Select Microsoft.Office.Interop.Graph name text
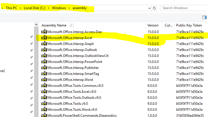The width and height of the screenshot is (208, 117). click(x=71, y=44)
